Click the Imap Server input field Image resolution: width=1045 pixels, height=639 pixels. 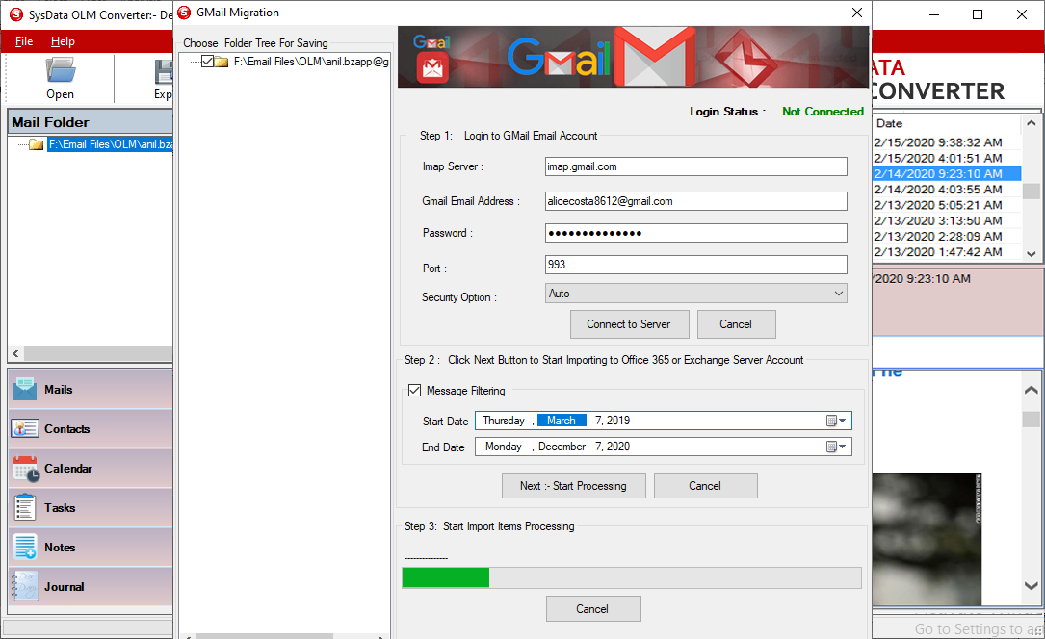pos(695,166)
